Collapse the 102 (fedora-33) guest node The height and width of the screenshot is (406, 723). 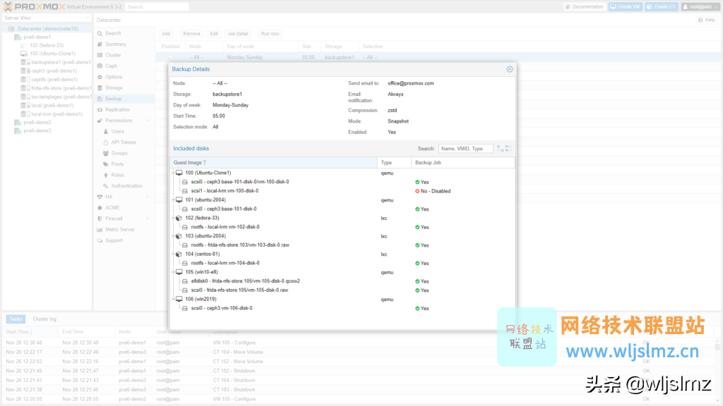174,219
